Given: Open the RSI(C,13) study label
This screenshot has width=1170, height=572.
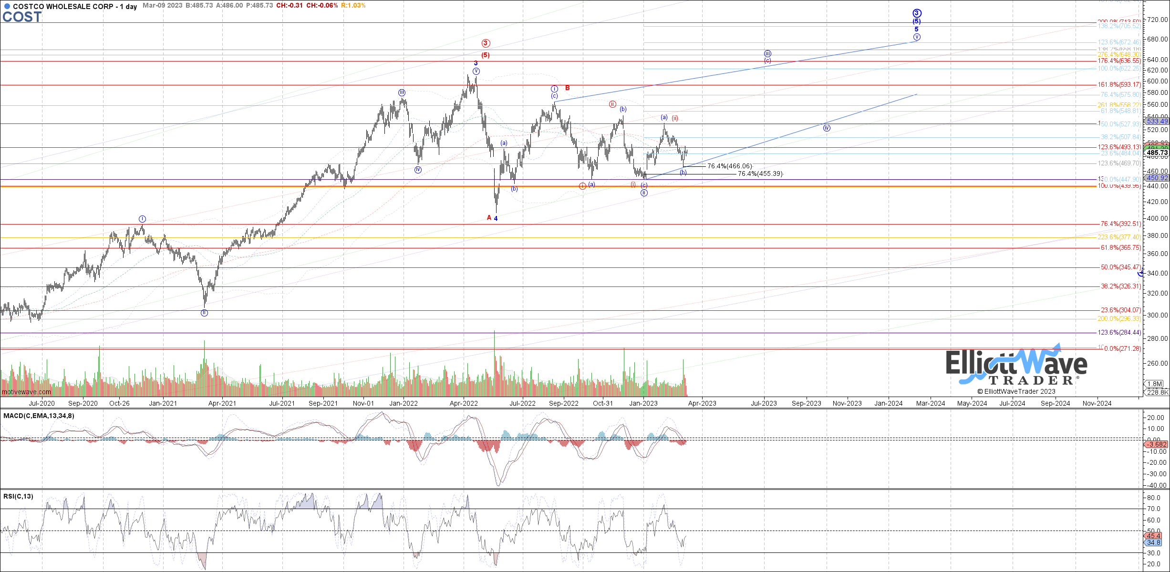Looking at the screenshot, I should (18, 496).
